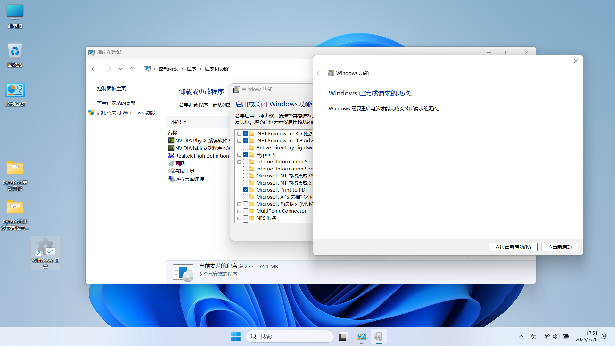Select the 控制面板 desktop shortcut
Screen dimensions: 615x346
[x=15, y=95]
